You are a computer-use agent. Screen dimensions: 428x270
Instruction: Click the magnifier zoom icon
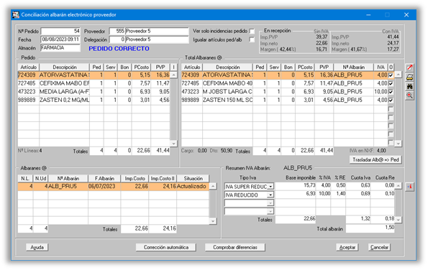point(409,96)
